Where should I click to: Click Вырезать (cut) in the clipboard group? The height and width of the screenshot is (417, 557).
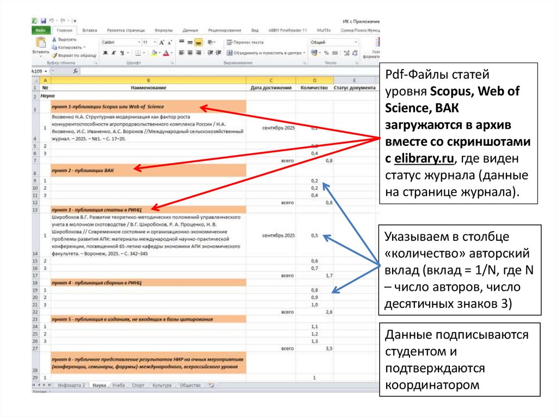coord(64,40)
